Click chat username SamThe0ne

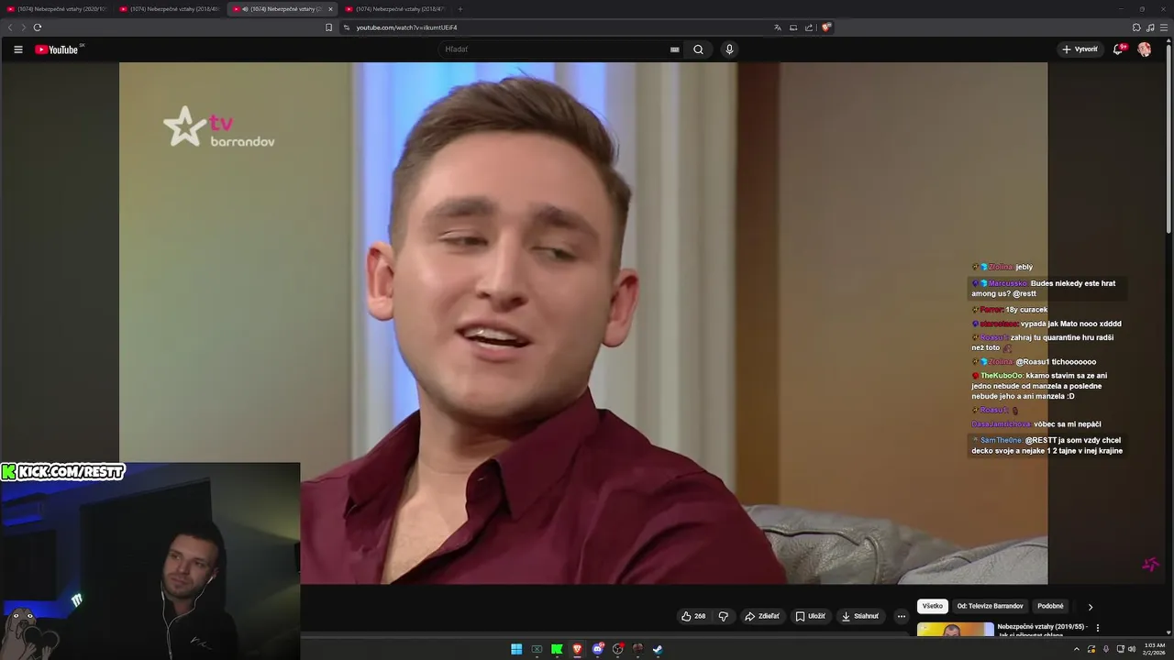[1002, 440]
